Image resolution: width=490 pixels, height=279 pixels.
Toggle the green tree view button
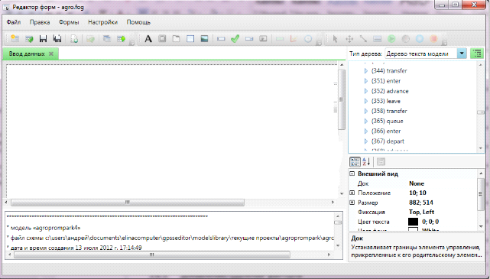pos(477,54)
